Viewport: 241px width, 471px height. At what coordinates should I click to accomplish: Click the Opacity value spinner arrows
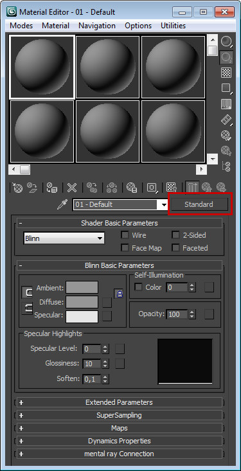pyautogui.click(x=192, y=314)
